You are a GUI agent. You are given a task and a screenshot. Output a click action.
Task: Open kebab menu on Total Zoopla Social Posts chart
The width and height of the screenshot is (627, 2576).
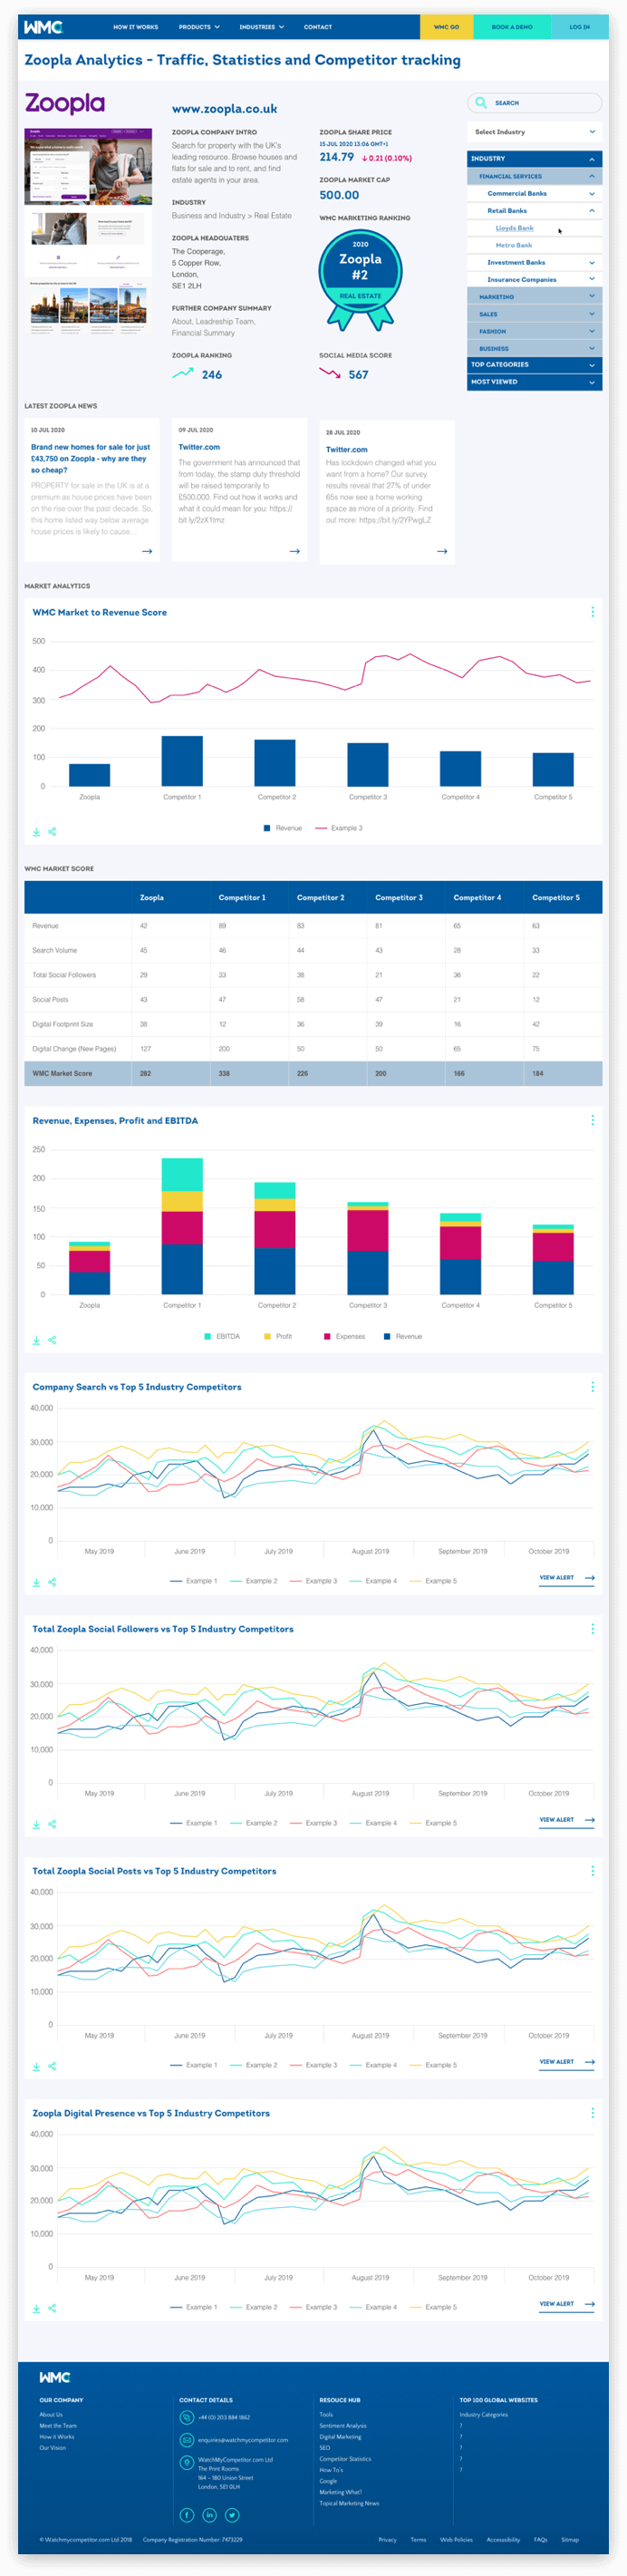[592, 1870]
